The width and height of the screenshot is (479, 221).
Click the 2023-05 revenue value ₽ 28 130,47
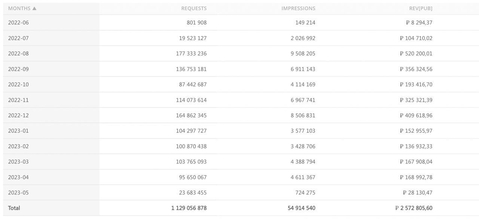417,193
